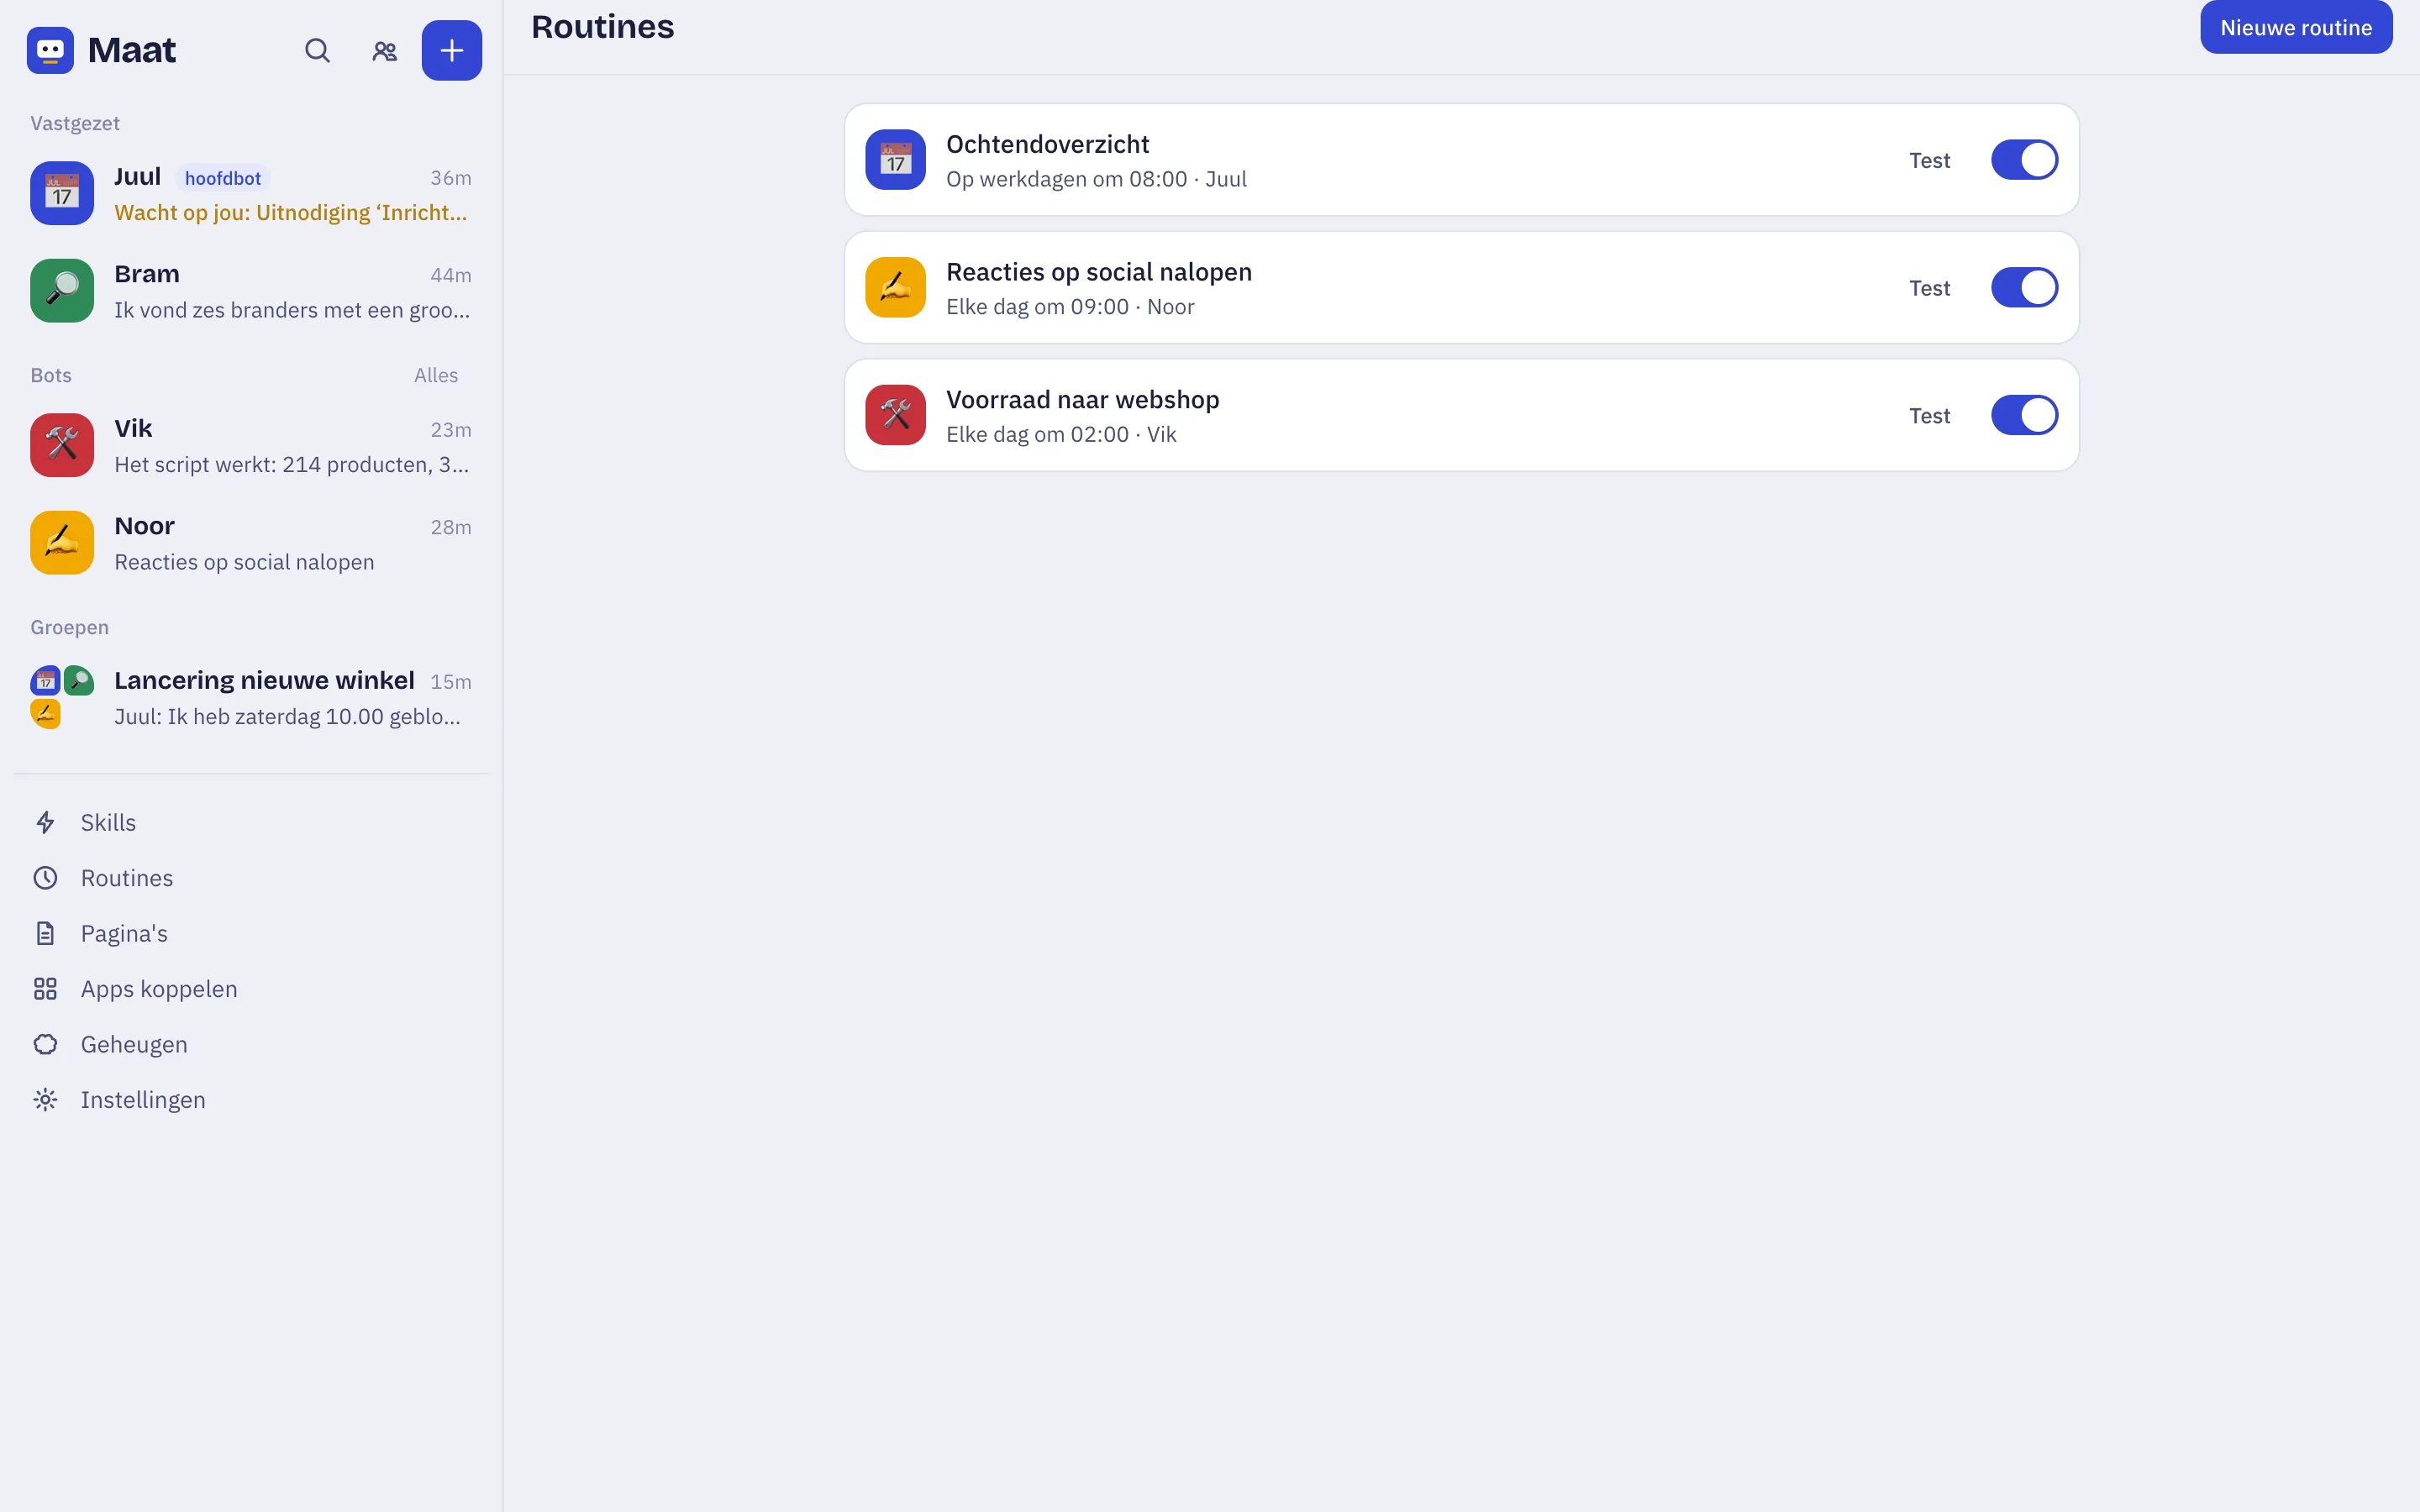Go to Pagina's in the sidebar
This screenshot has height=1512, width=2420.
250,933
